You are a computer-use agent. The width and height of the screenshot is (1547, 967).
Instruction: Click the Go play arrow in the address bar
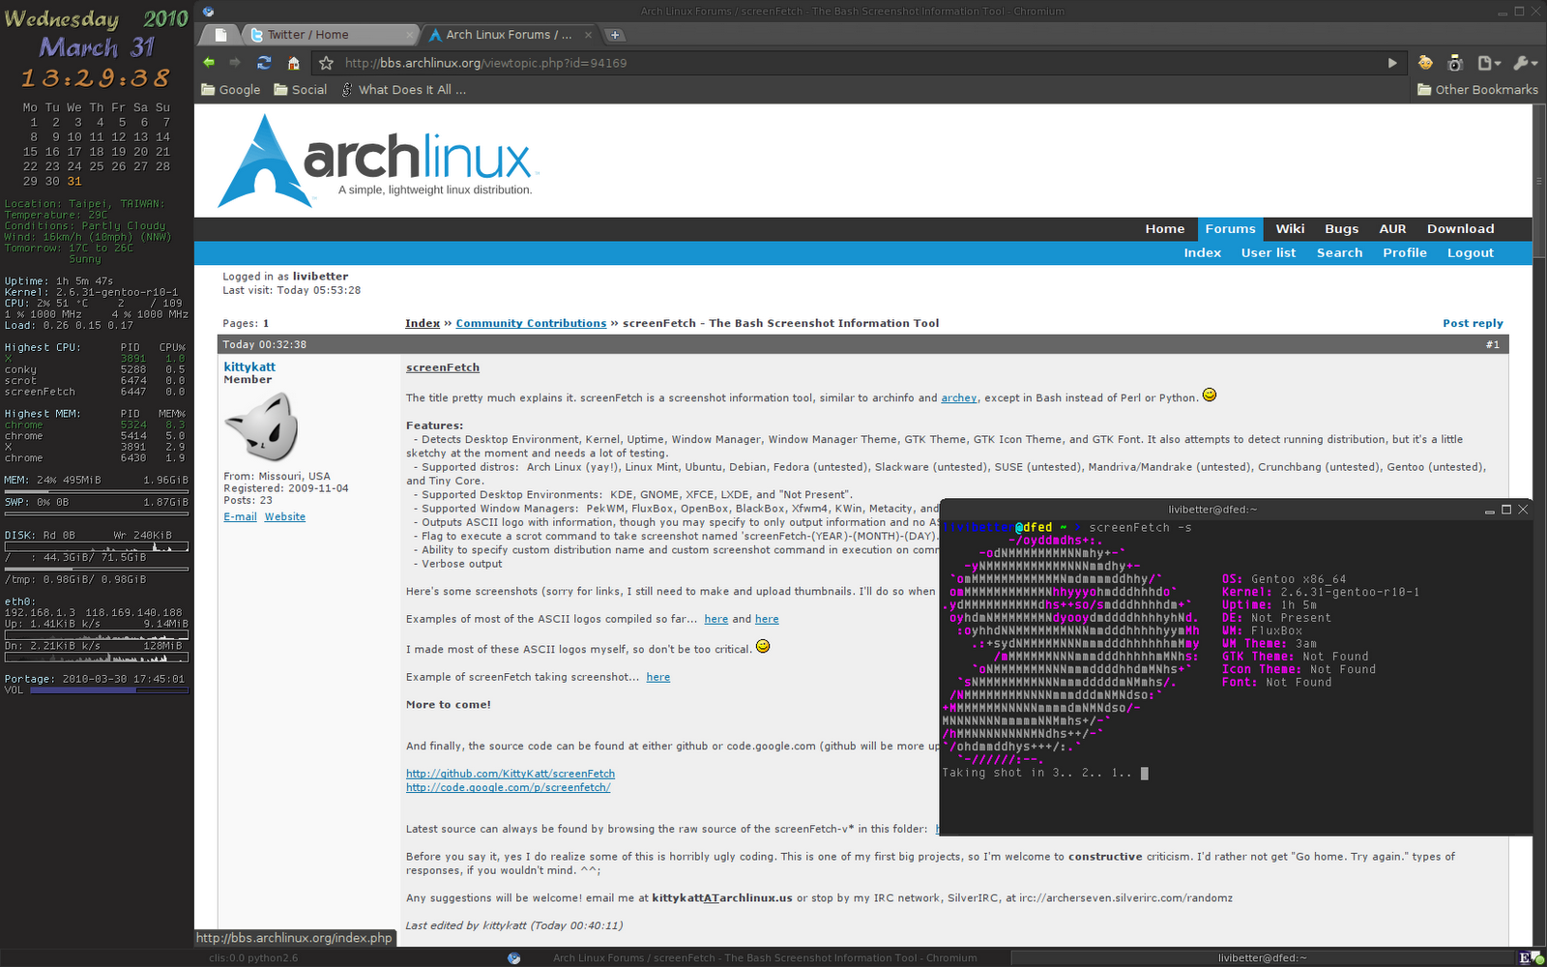coord(1392,63)
